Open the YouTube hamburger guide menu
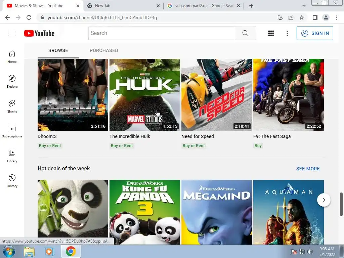344x258 pixels. (12, 33)
